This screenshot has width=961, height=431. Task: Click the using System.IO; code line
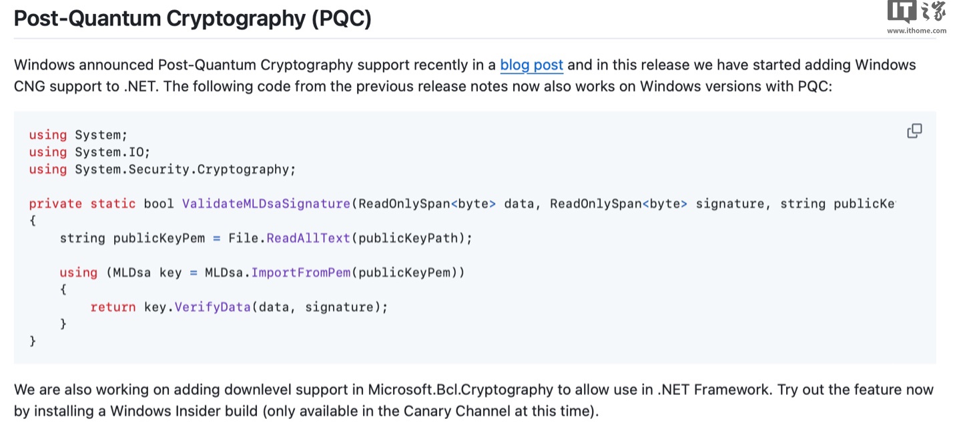click(x=89, y=152)
